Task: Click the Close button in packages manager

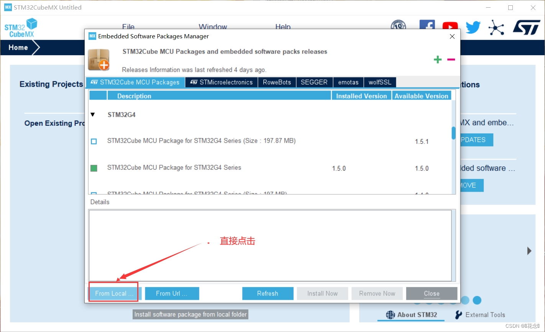Action: [432, 293]
